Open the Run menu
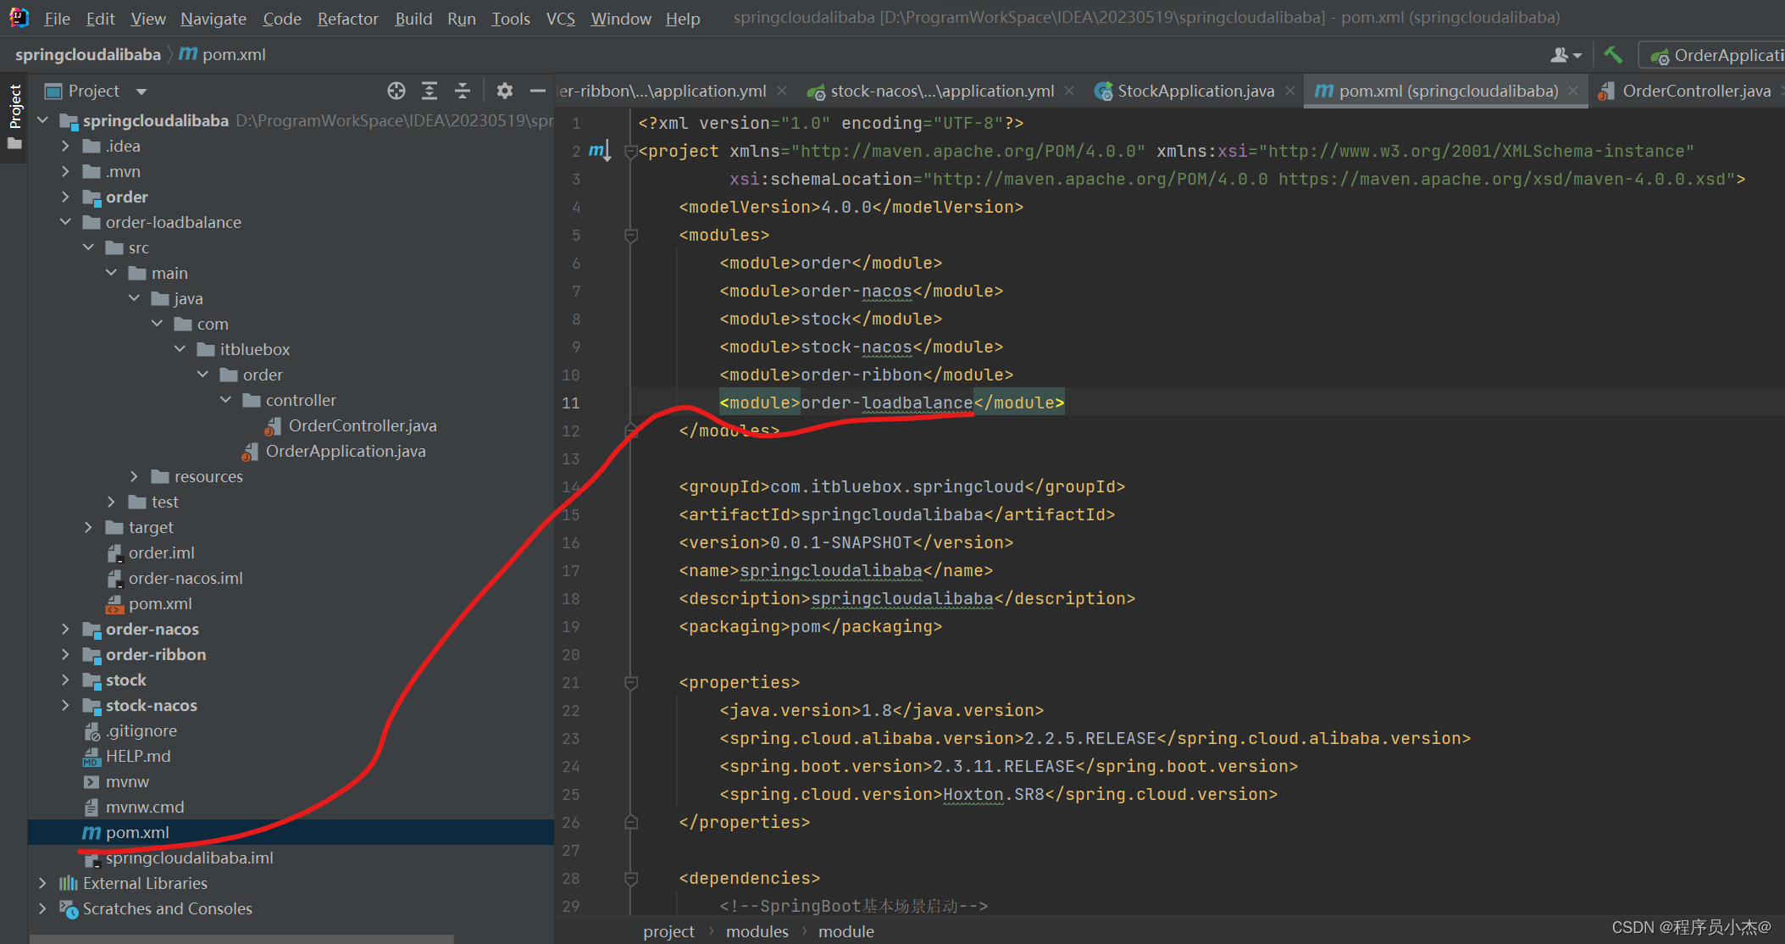The height and width of the screenshot is (944, 1785). click(462, 19)
